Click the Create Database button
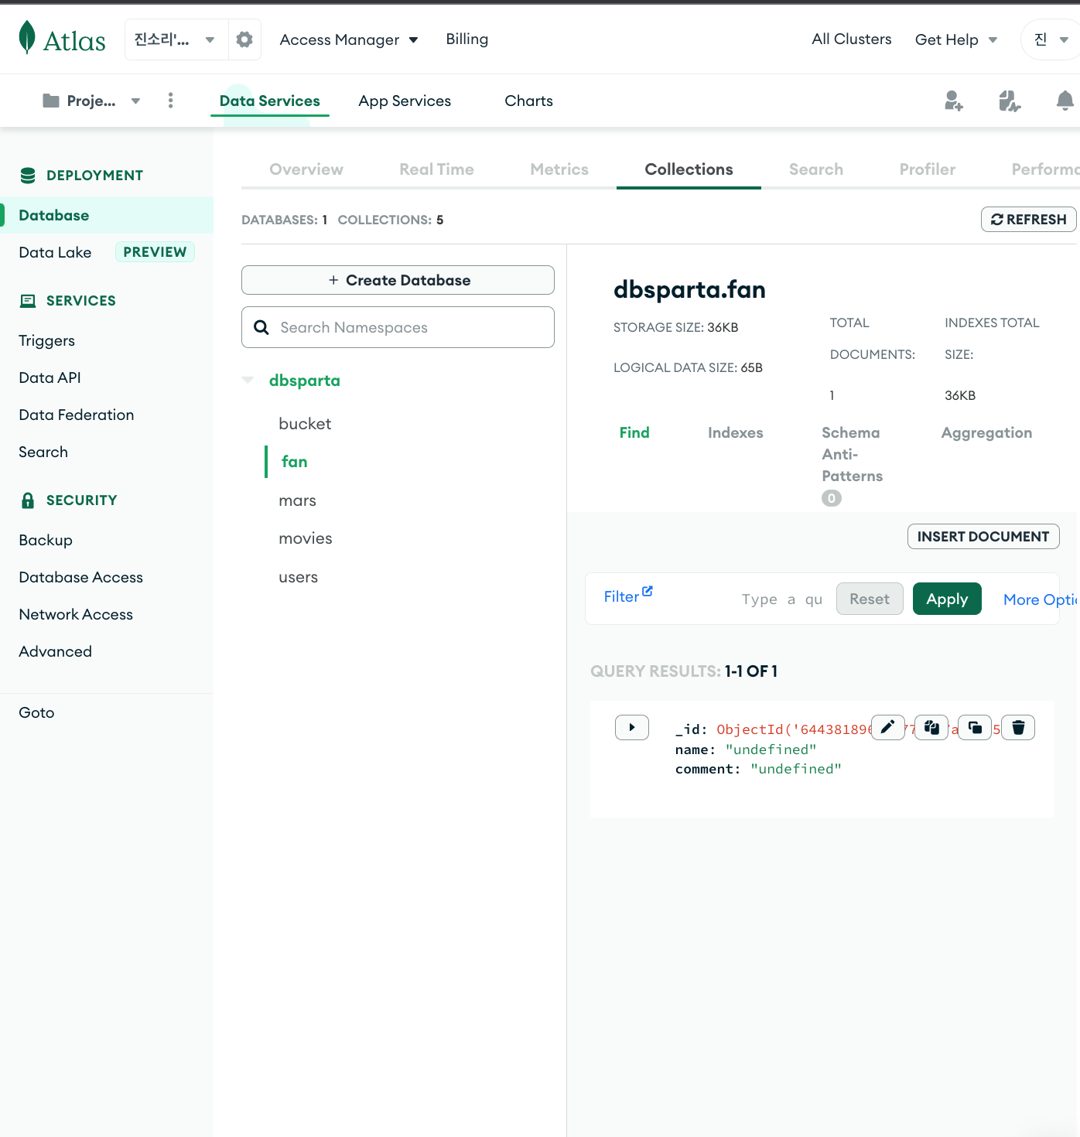Image resolution: width=1080 pixels, height=1137 pixels. (x=398, y=280)
